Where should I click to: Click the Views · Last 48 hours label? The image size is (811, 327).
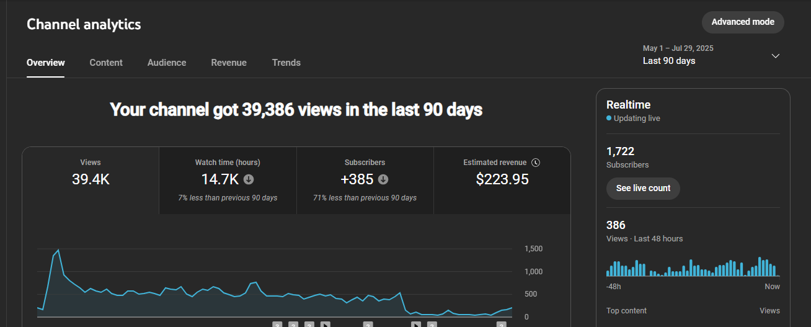[x=644, y=239]
